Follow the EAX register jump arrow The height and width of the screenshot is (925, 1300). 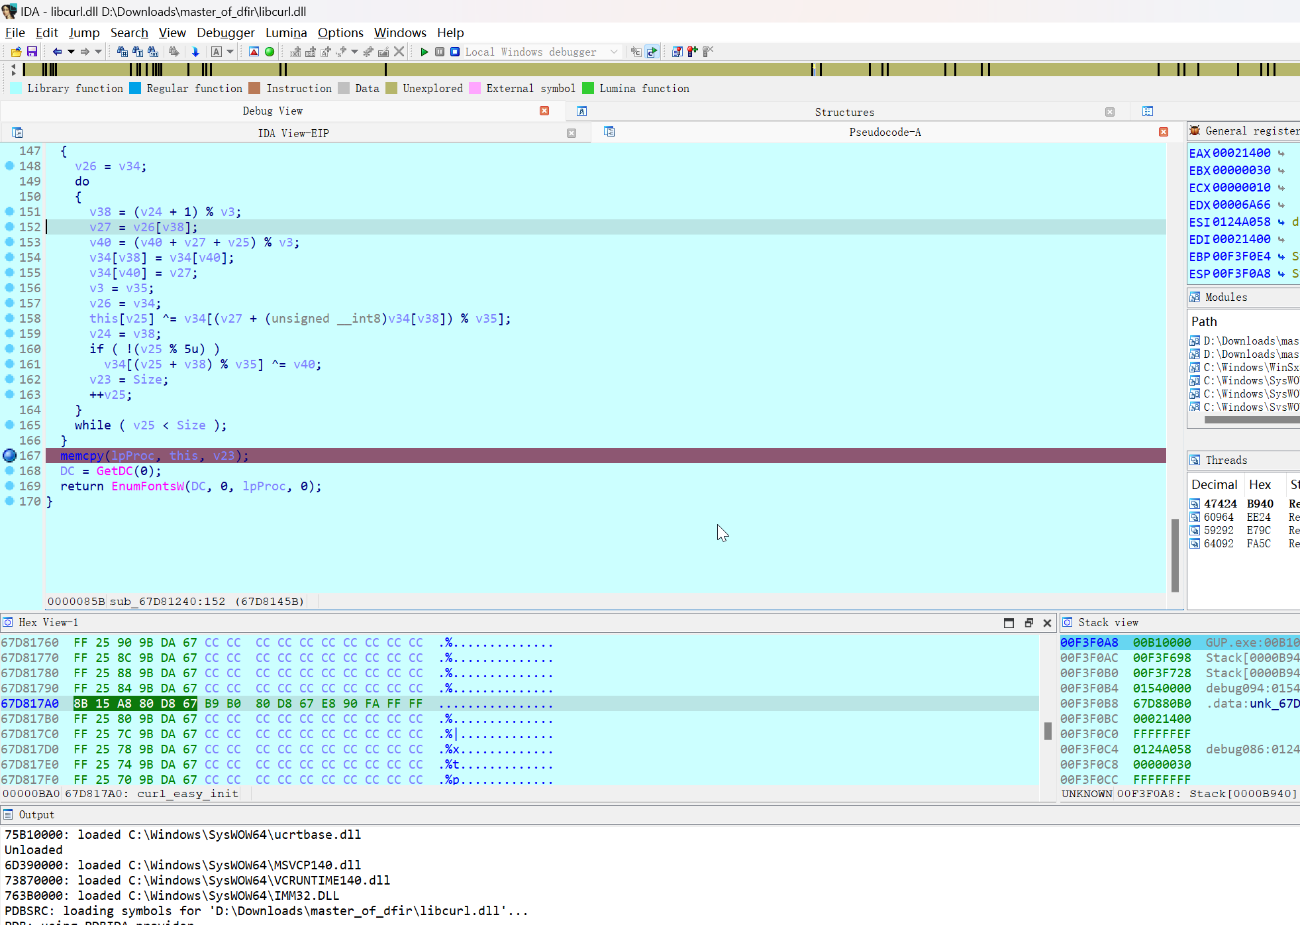tap(1281, 154)
